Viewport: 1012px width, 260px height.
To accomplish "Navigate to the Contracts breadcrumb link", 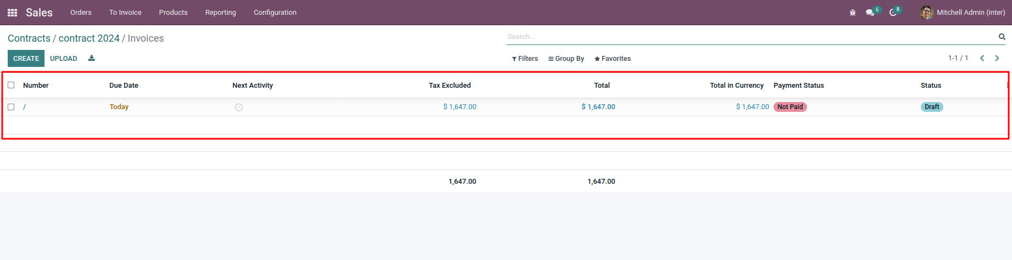I will 29,38.
